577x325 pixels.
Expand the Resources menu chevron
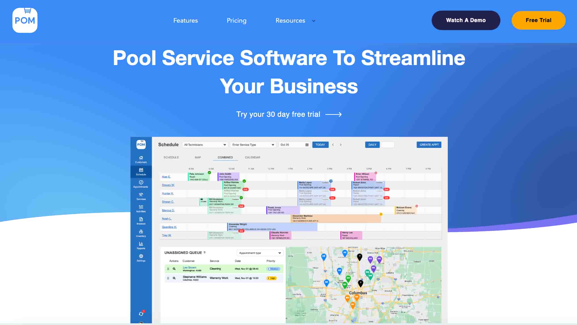tap(314, 21)
